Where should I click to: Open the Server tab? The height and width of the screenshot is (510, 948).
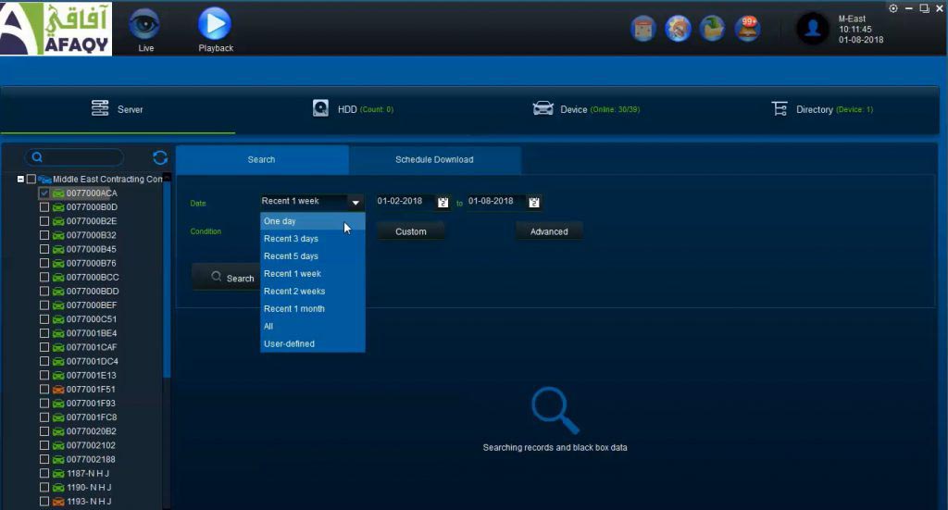point(118,109)
